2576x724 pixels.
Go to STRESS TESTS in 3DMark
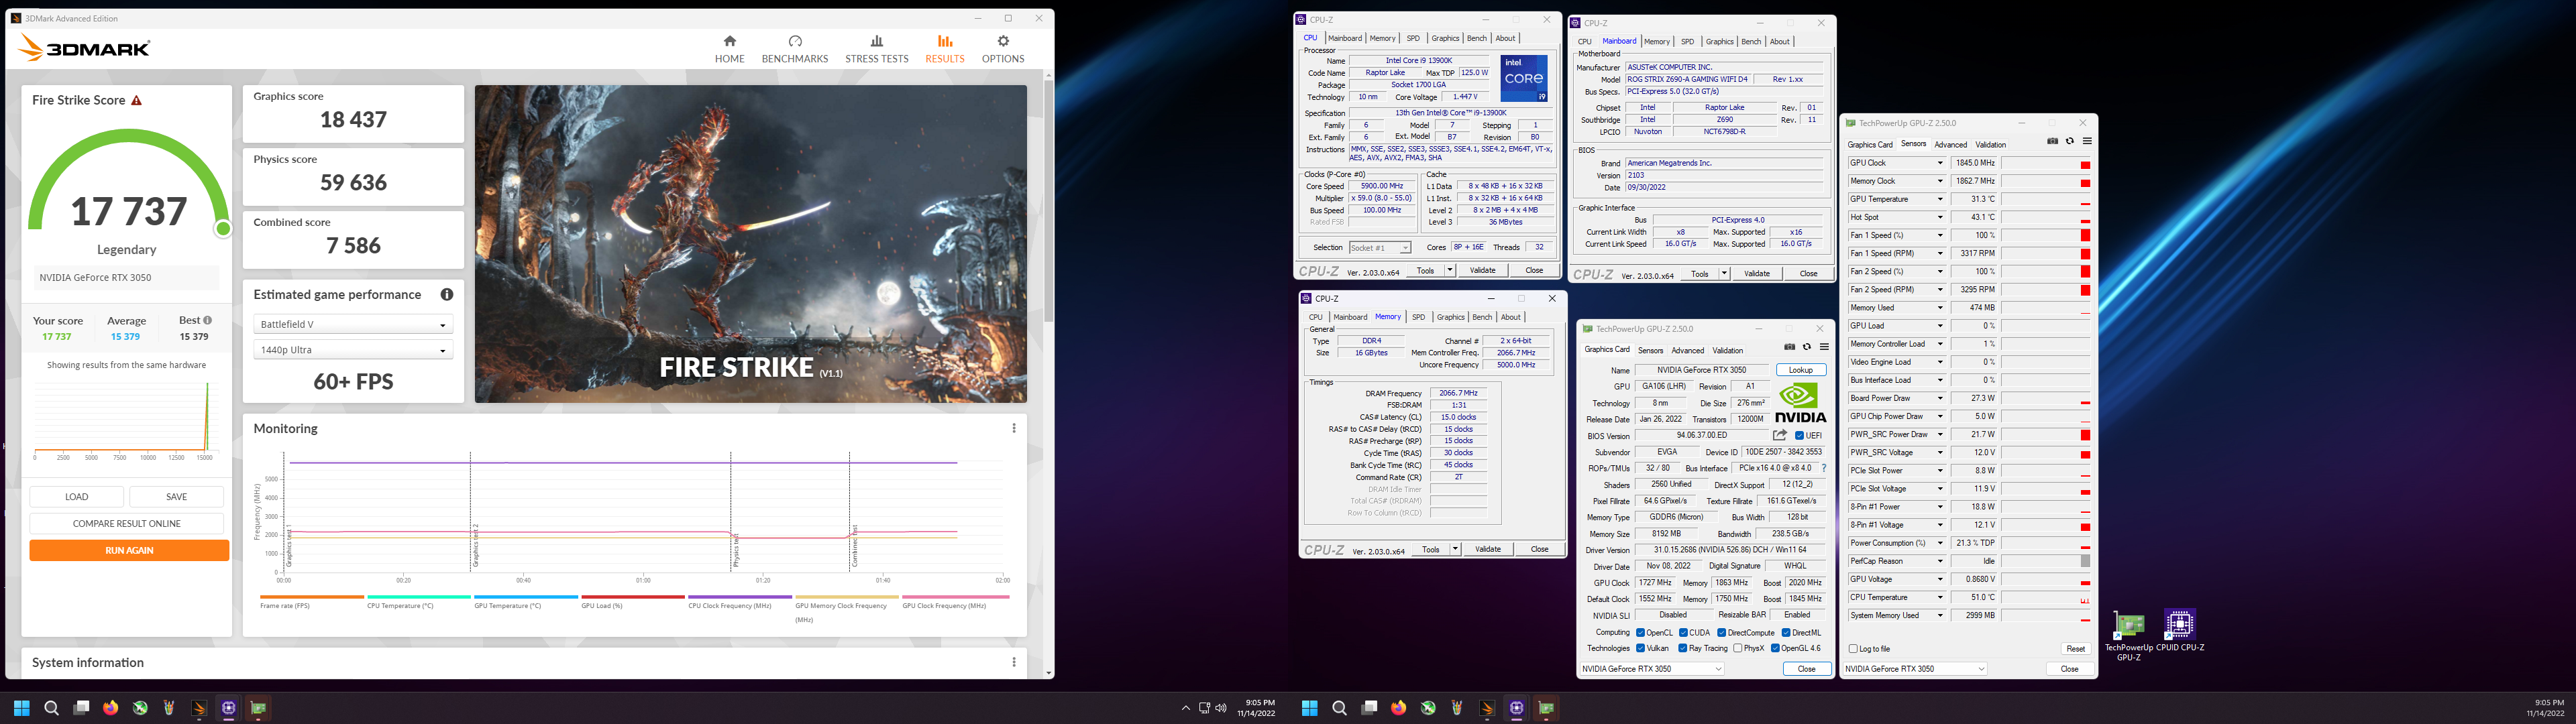coord(876,49)
